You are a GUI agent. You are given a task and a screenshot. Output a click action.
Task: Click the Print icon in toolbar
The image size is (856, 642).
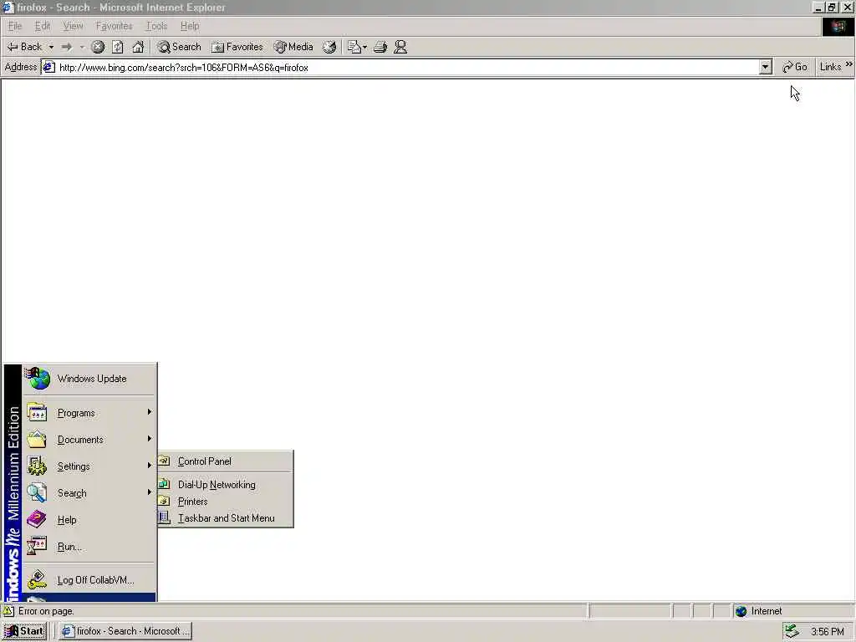point(380,47)
